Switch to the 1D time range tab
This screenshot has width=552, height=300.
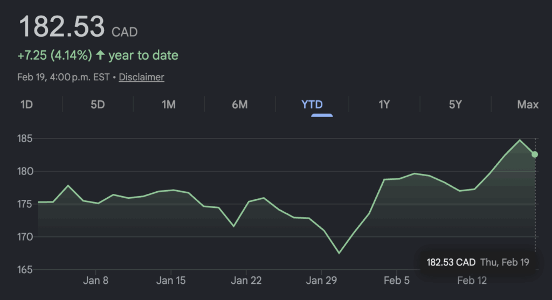click(x=26, y=104)
